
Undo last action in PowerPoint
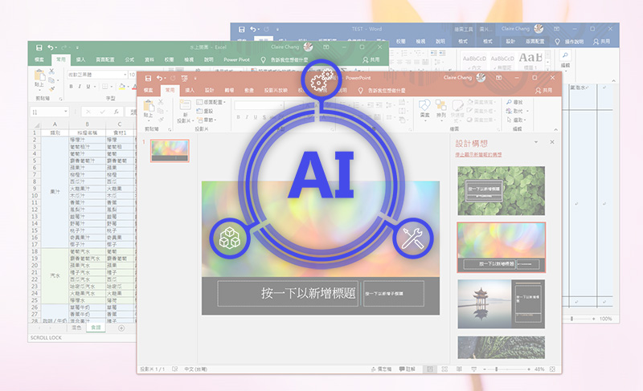click(x=159, y=78)
